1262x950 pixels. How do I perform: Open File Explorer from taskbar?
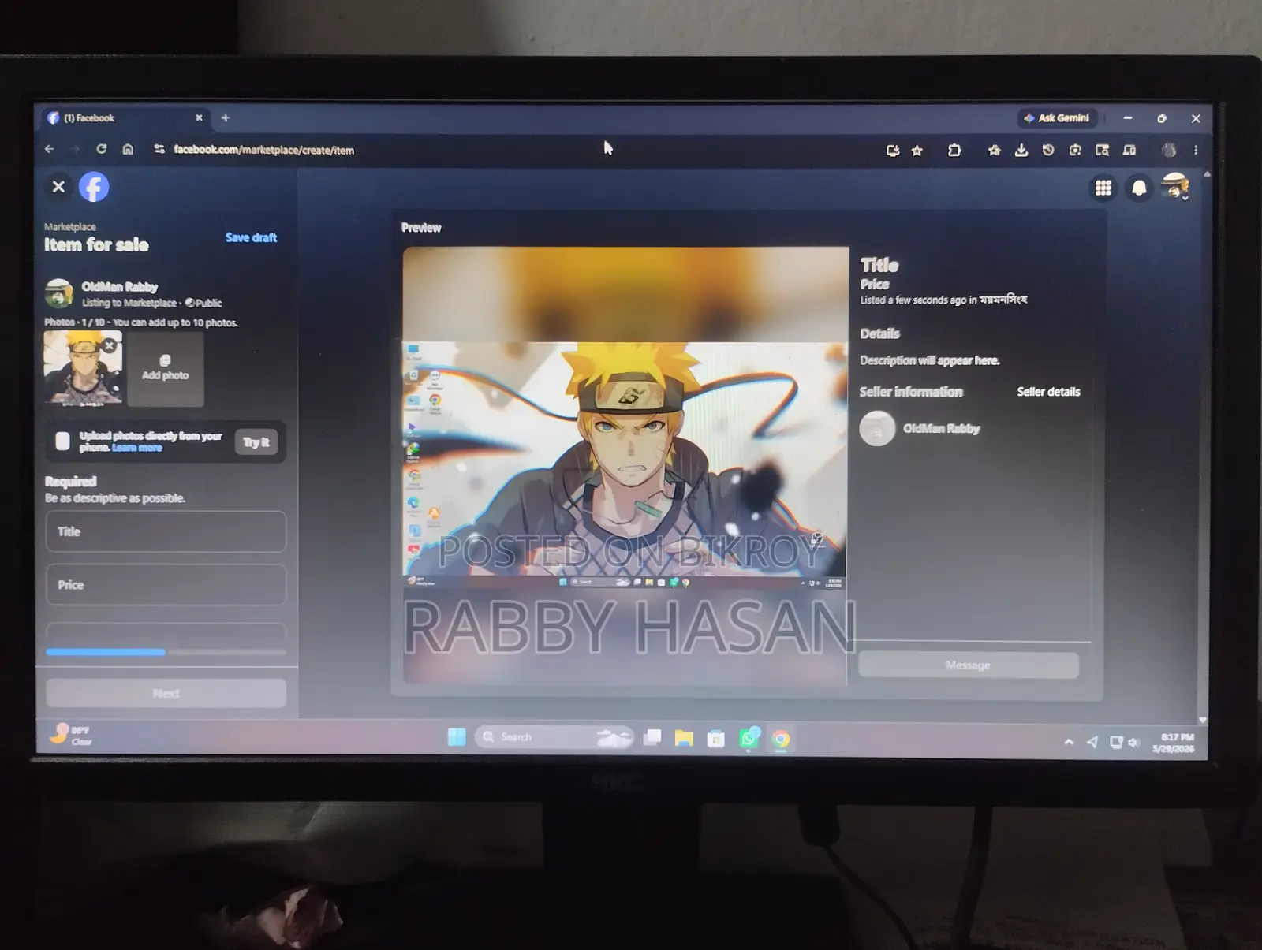coord(684,738)
